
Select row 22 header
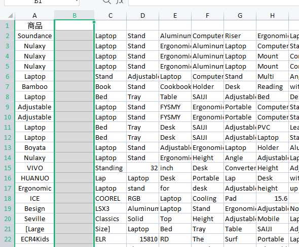click(x=7, y=239)
